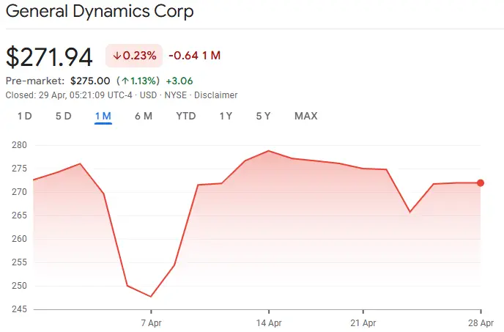The height and width of the screenshot is (332, 504).
Task: Click the $271.94 price figure
Action: [x=49, y=57]
